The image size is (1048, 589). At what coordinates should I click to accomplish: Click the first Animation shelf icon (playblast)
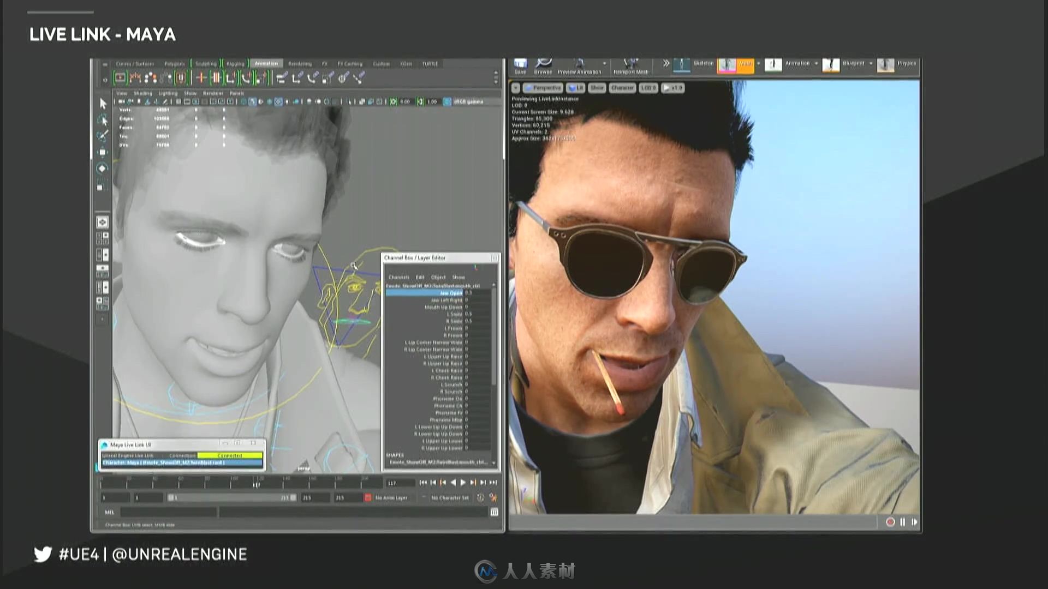point(120,78)
